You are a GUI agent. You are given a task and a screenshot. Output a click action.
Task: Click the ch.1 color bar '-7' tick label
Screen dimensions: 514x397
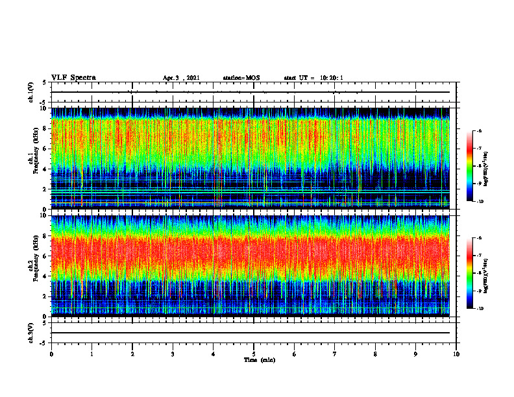[479, 149]
